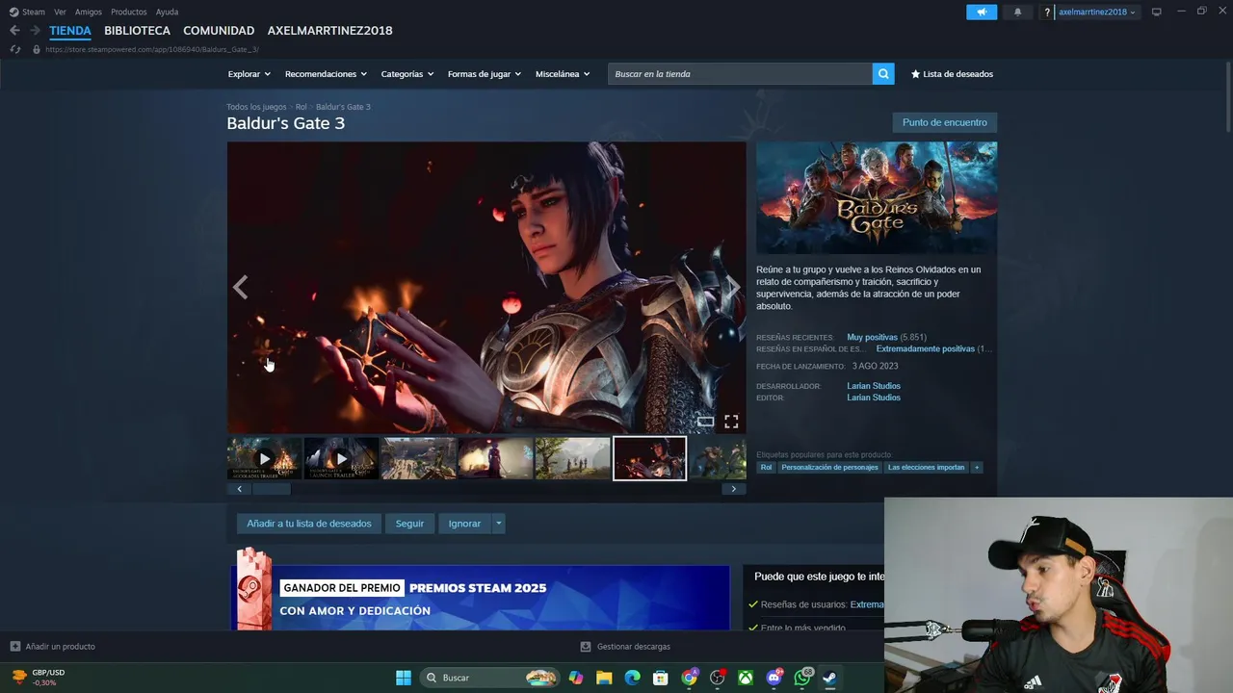The width and height of the screenshot is (1233, 693).
Task: Switch to the BIBLIOTECA tab
Action: click(137, 31)
